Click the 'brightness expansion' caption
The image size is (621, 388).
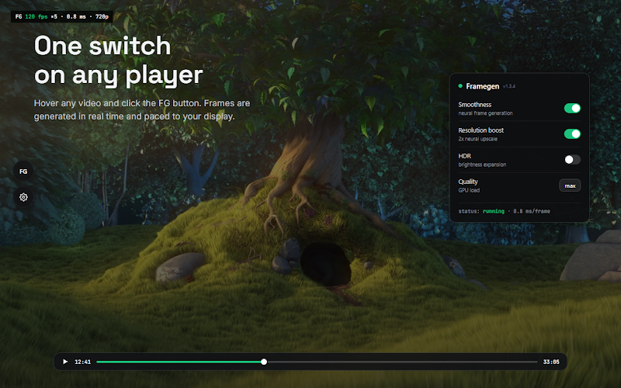[x=482, y=165]
